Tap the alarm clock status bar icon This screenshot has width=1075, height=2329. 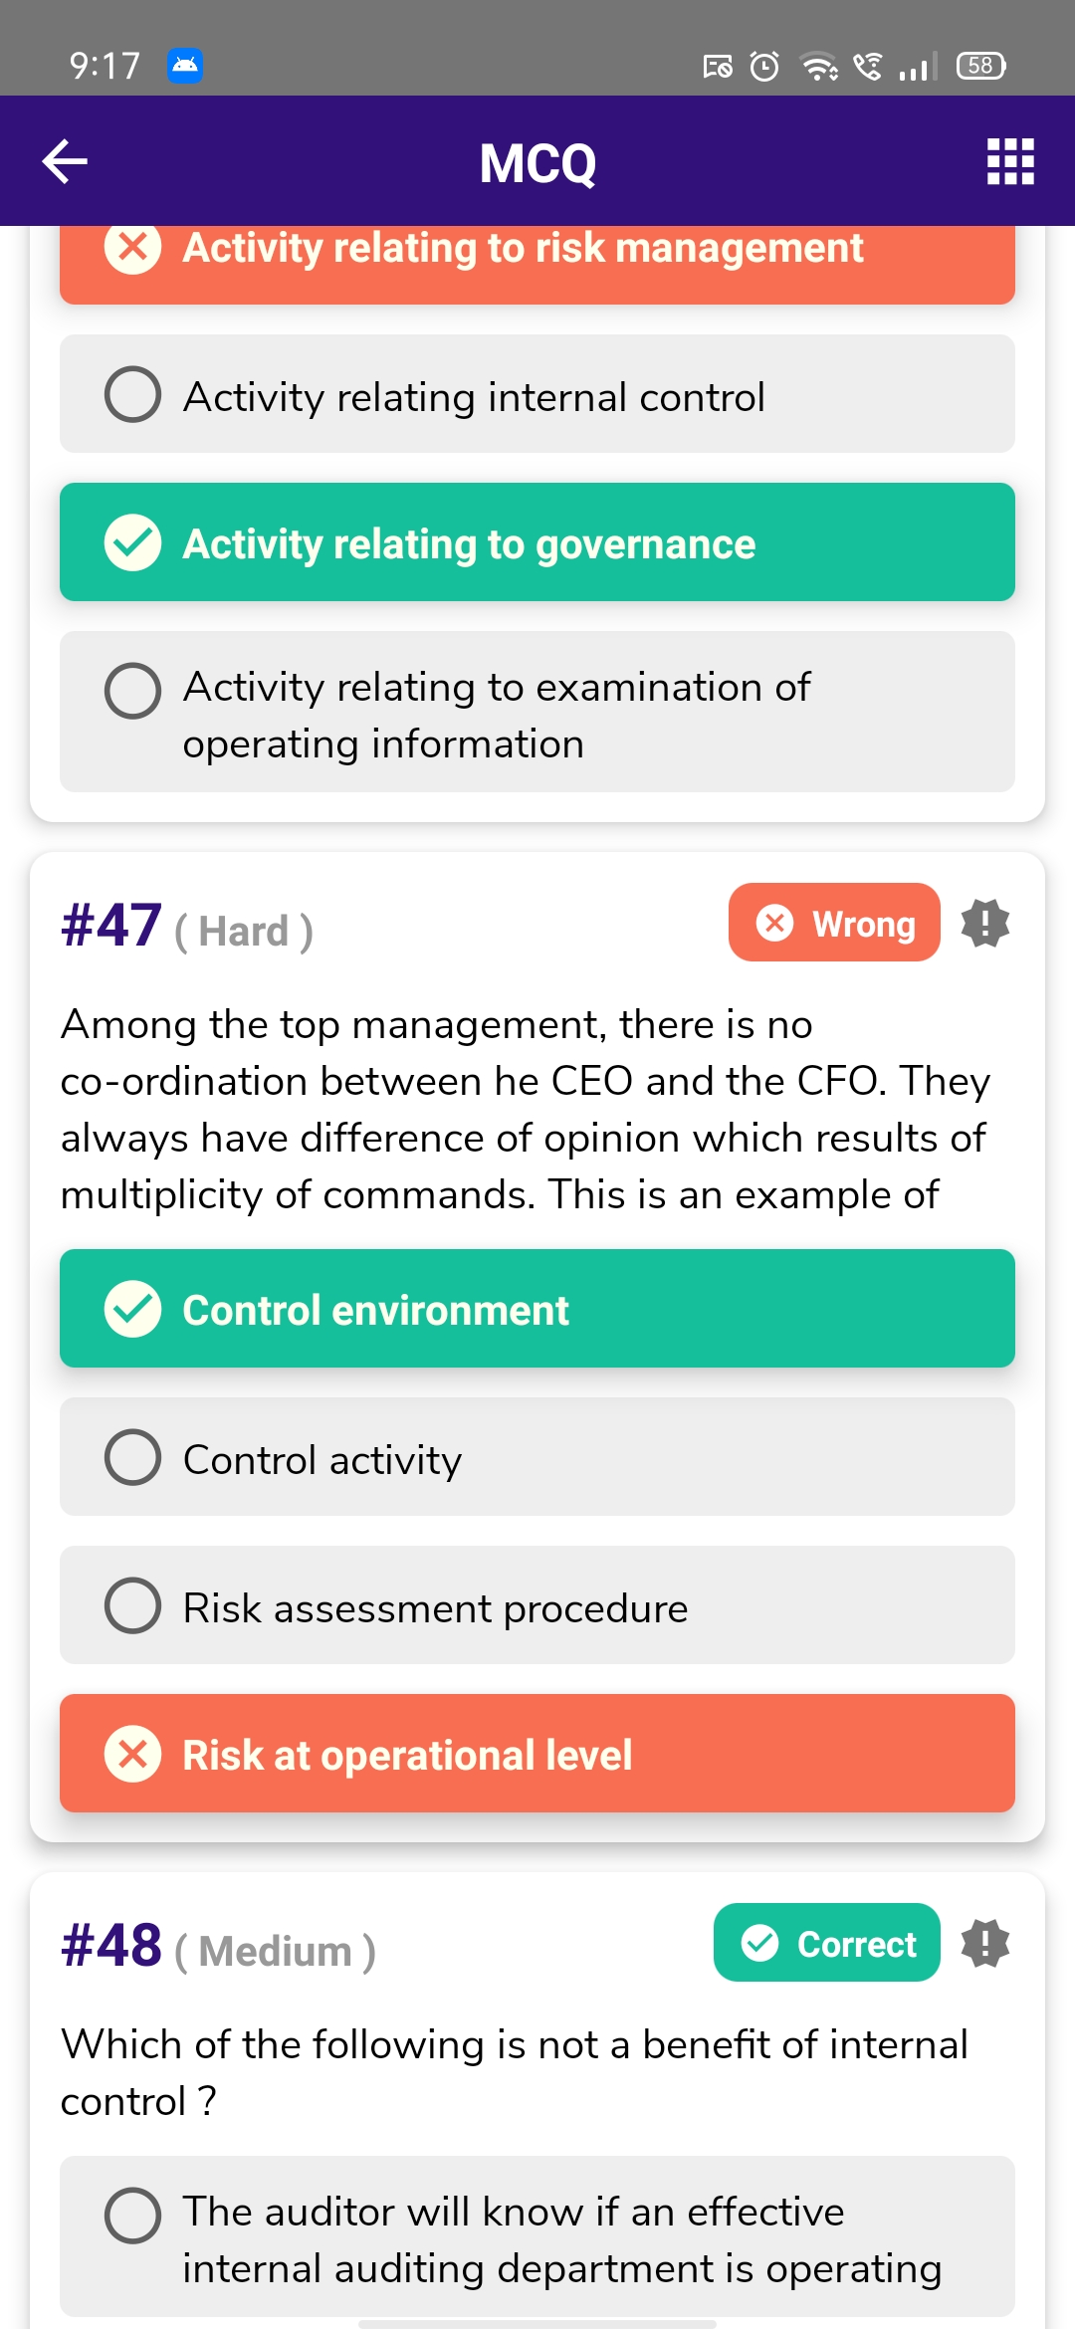(764, 66)
